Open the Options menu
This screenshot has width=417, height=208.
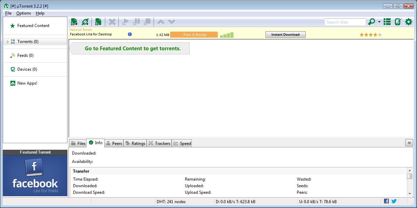pos(24,13)
